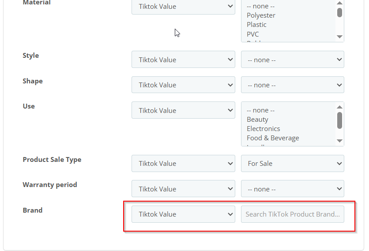Open the Shape Tiktok Value dropdown
Image resolution: width=369 pixels, height=251 pixels.
183,85
